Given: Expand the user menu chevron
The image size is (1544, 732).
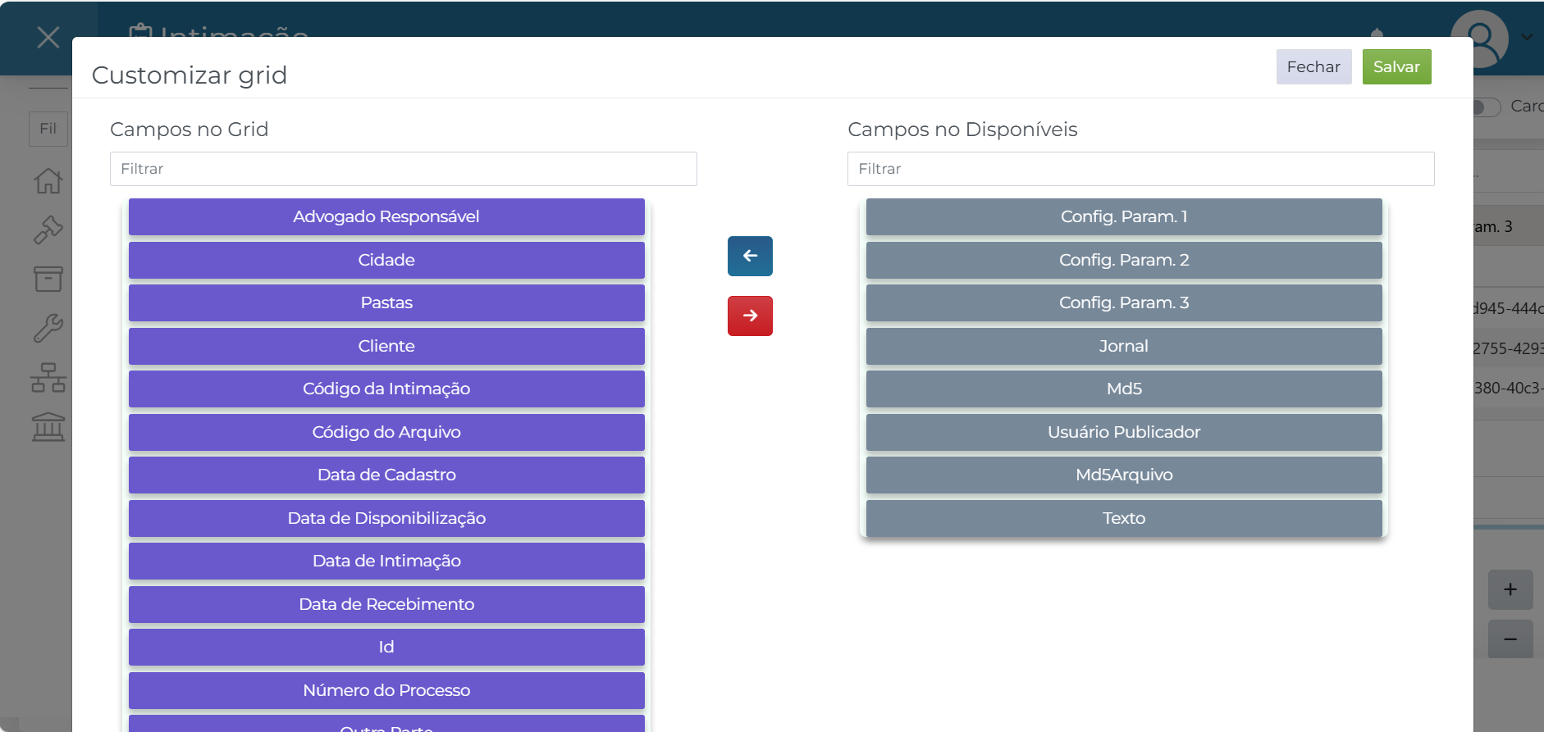Looking at the screenshot, I should point(1527,37).
